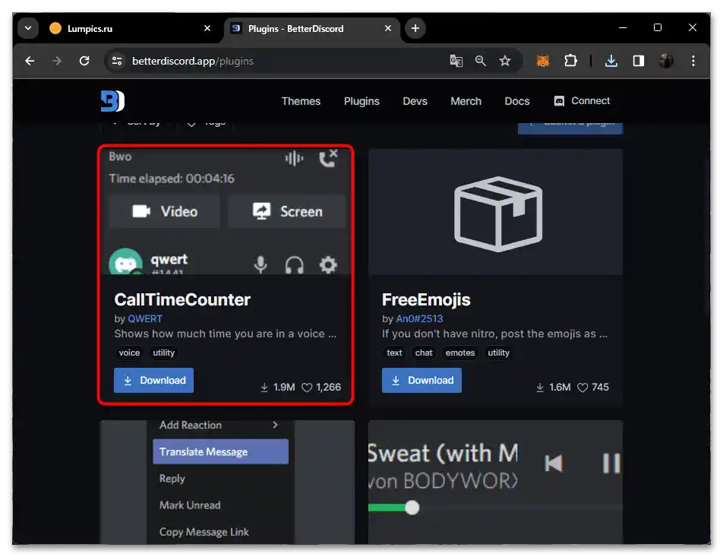Toggle the browser side panel
Screen dimensions: 723x557
point(639,61)
